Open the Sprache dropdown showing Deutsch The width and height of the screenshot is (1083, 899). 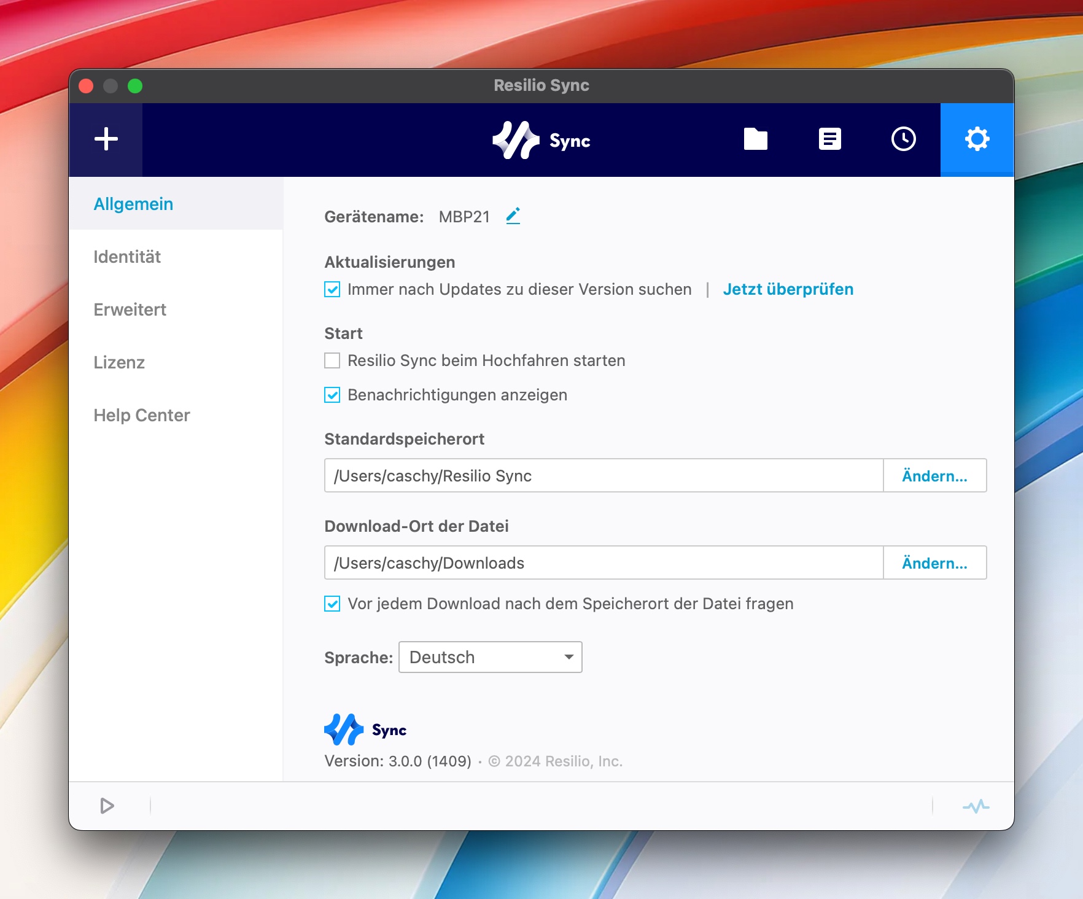[x=490, y=657]
